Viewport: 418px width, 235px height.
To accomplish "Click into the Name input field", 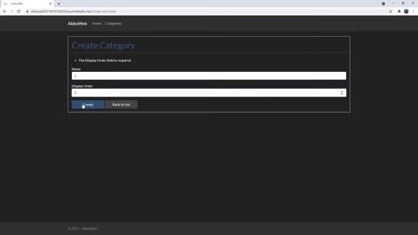I will pos(209,76).
